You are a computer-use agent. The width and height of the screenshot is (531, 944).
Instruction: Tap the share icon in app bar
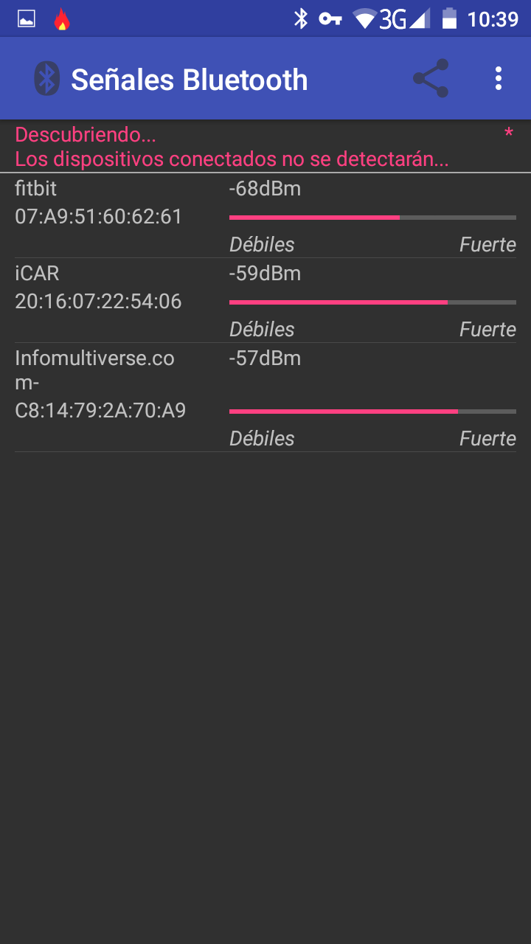click(431, 78)
